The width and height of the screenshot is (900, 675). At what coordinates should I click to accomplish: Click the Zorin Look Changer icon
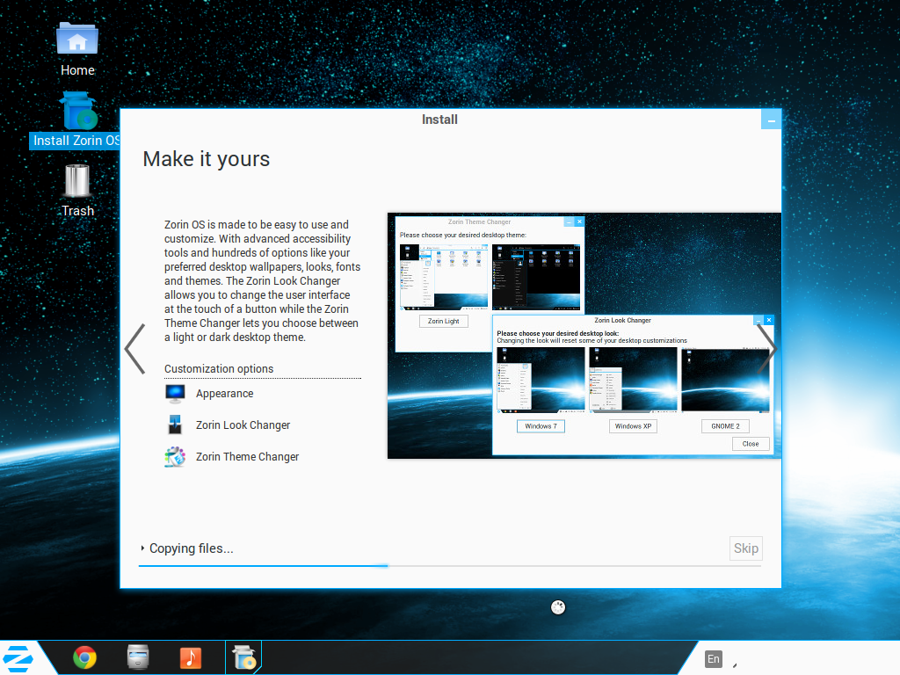(x=175, y=425)
